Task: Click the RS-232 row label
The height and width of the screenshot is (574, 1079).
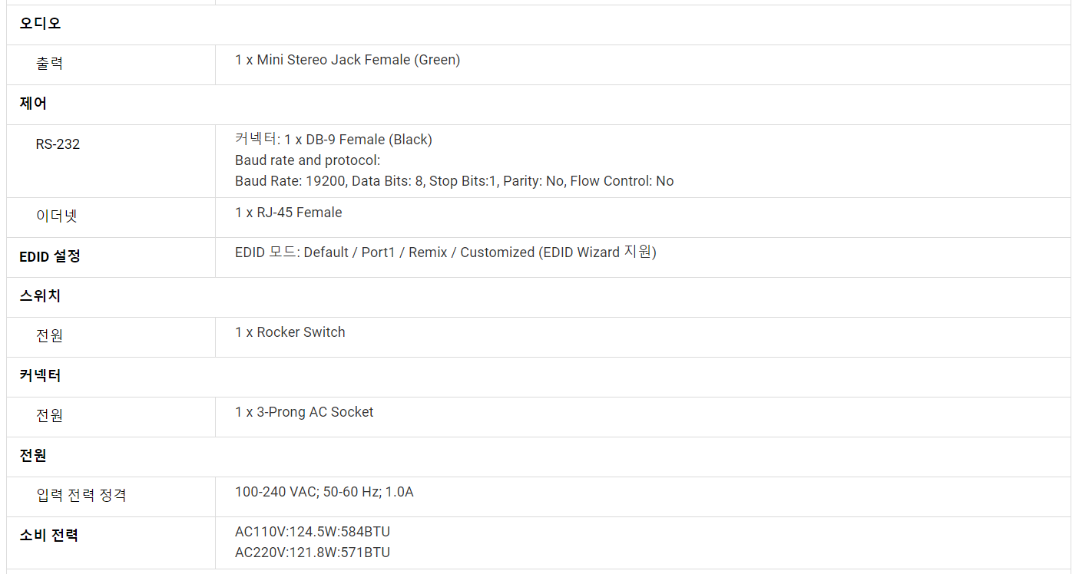Action: point(58,143)
